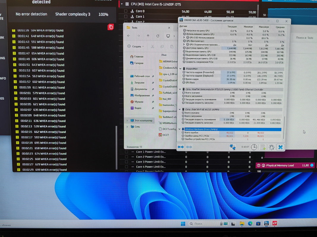
Task: Select the OCCT application file in Tests
Action: pyautogui.click(x=164, y=135)
